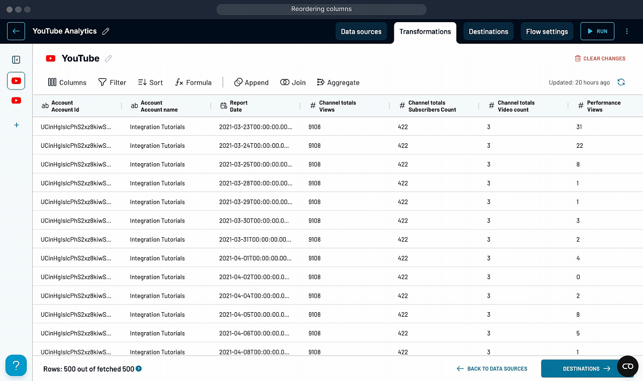Open the three-dot more options menu
The width and height of the screenshot is (643, 381).
(627, 31)
